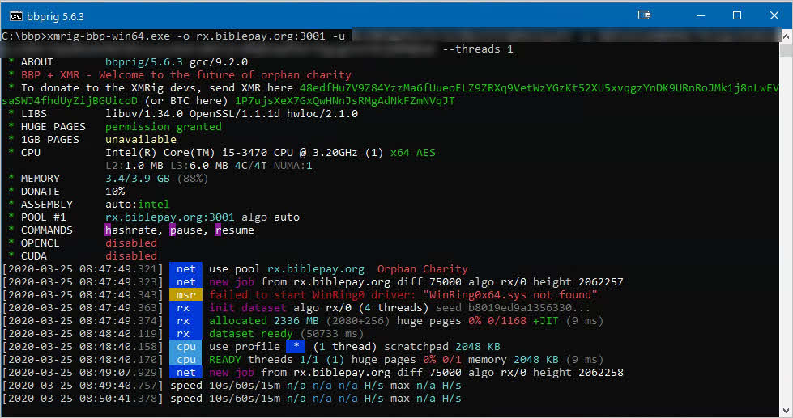This screenshot has width=793, height=418.
Task: Click the '3.4/3.9 GB' memory value
Action: [x=138, y=178]
